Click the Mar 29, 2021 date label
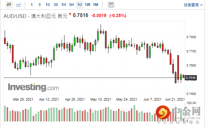205x128 pixels. 23,99
